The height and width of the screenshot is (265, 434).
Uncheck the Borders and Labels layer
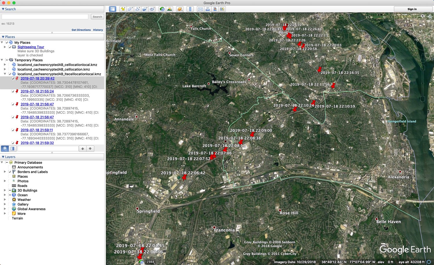pyautogui.click(x=10, y=172)
